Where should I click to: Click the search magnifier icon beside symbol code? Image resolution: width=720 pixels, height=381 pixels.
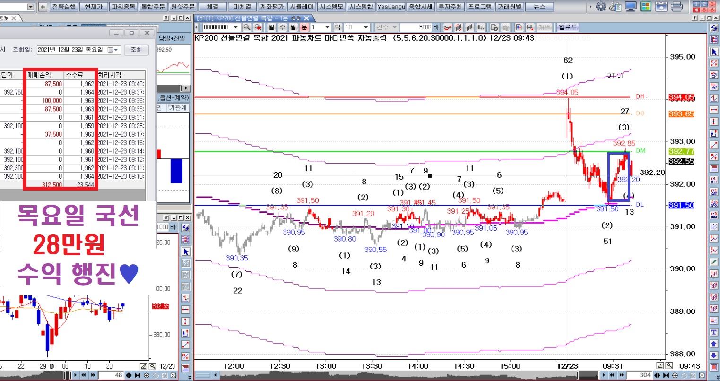247,27
